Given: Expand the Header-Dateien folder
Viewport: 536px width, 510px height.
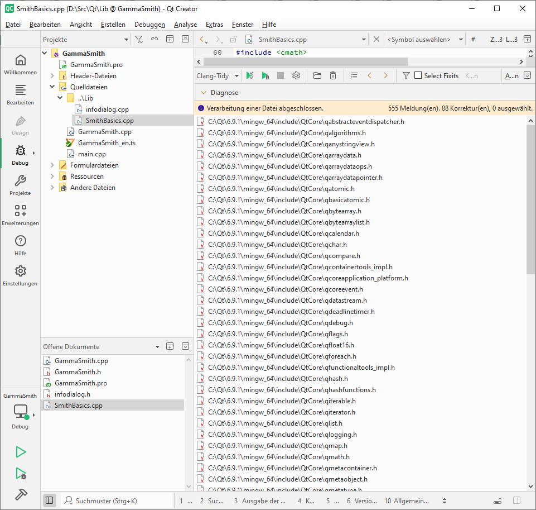Looking at the screenshot, I should [52, 75].
